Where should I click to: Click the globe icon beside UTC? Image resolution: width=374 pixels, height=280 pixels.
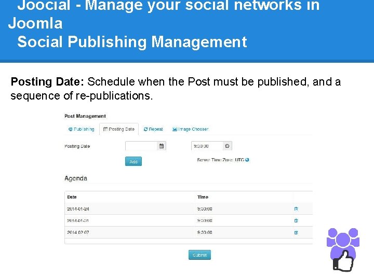pyautogui.click(x=247, y=160)
